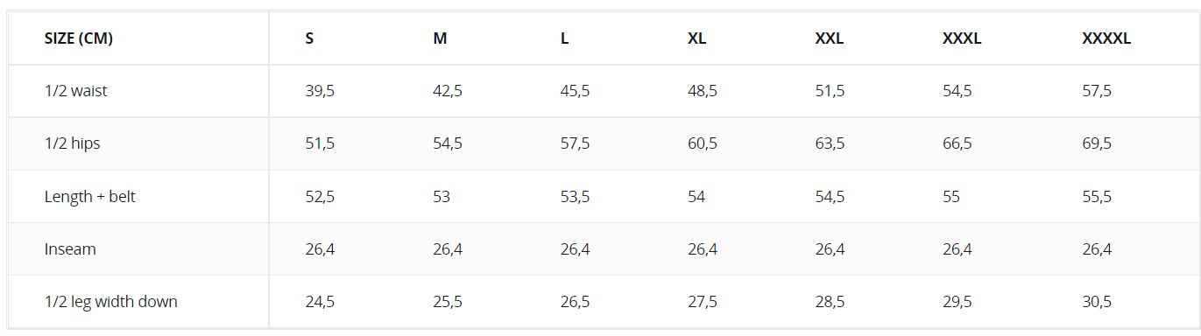
Task: Click the 48,5 waist value for XL
Action: 703,91
